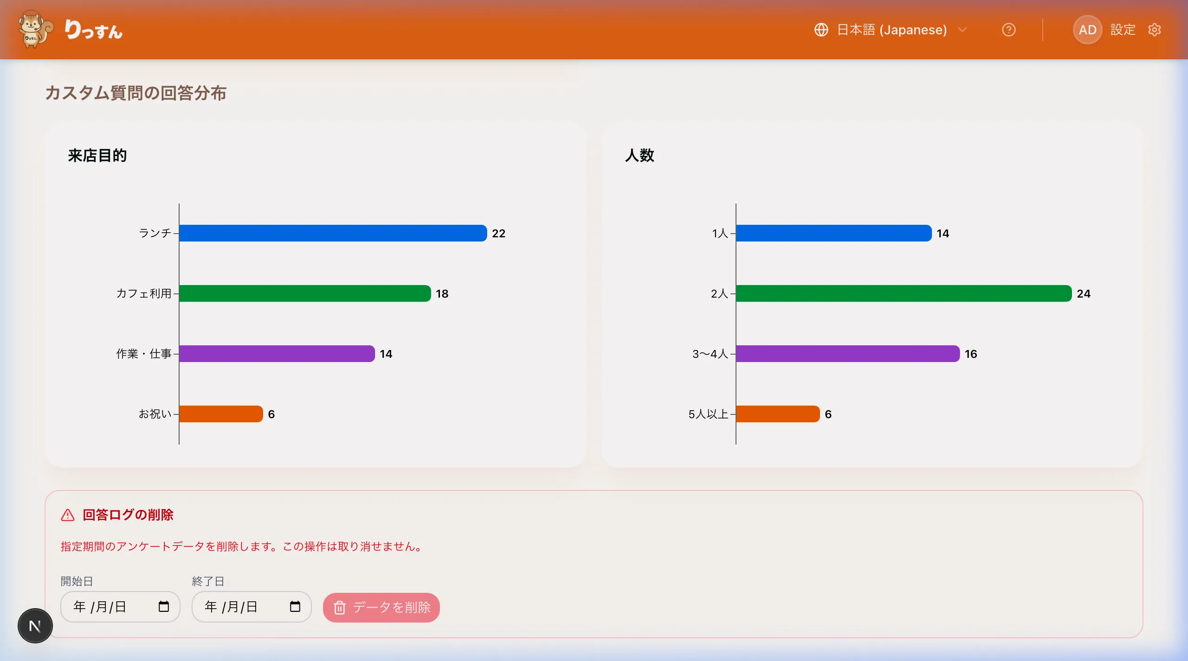Image resolution: width=1188 pixels, height=661 pixels.
Task: Click the 終了日 date input field
Action: pyautogui.click(x=252, y=606)
